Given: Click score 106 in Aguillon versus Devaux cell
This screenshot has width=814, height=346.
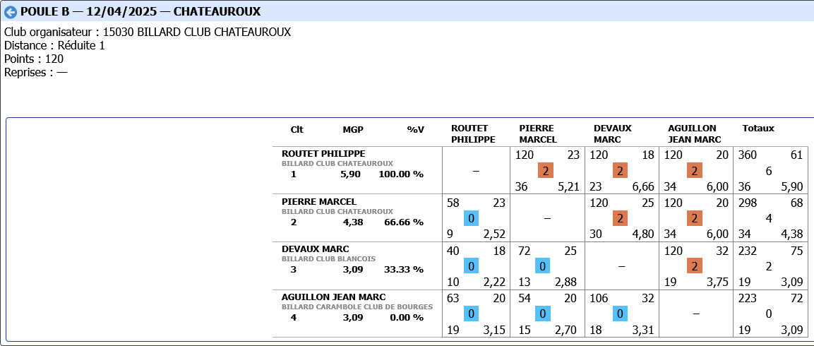Looking at the screenshot, I should pyautogui.click(x=599, y=299).
